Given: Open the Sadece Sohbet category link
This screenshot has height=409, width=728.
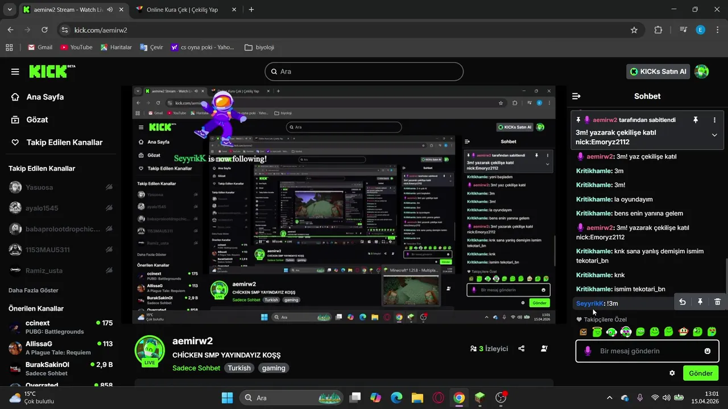Looking at the screenshot, I should pos(196,368).
